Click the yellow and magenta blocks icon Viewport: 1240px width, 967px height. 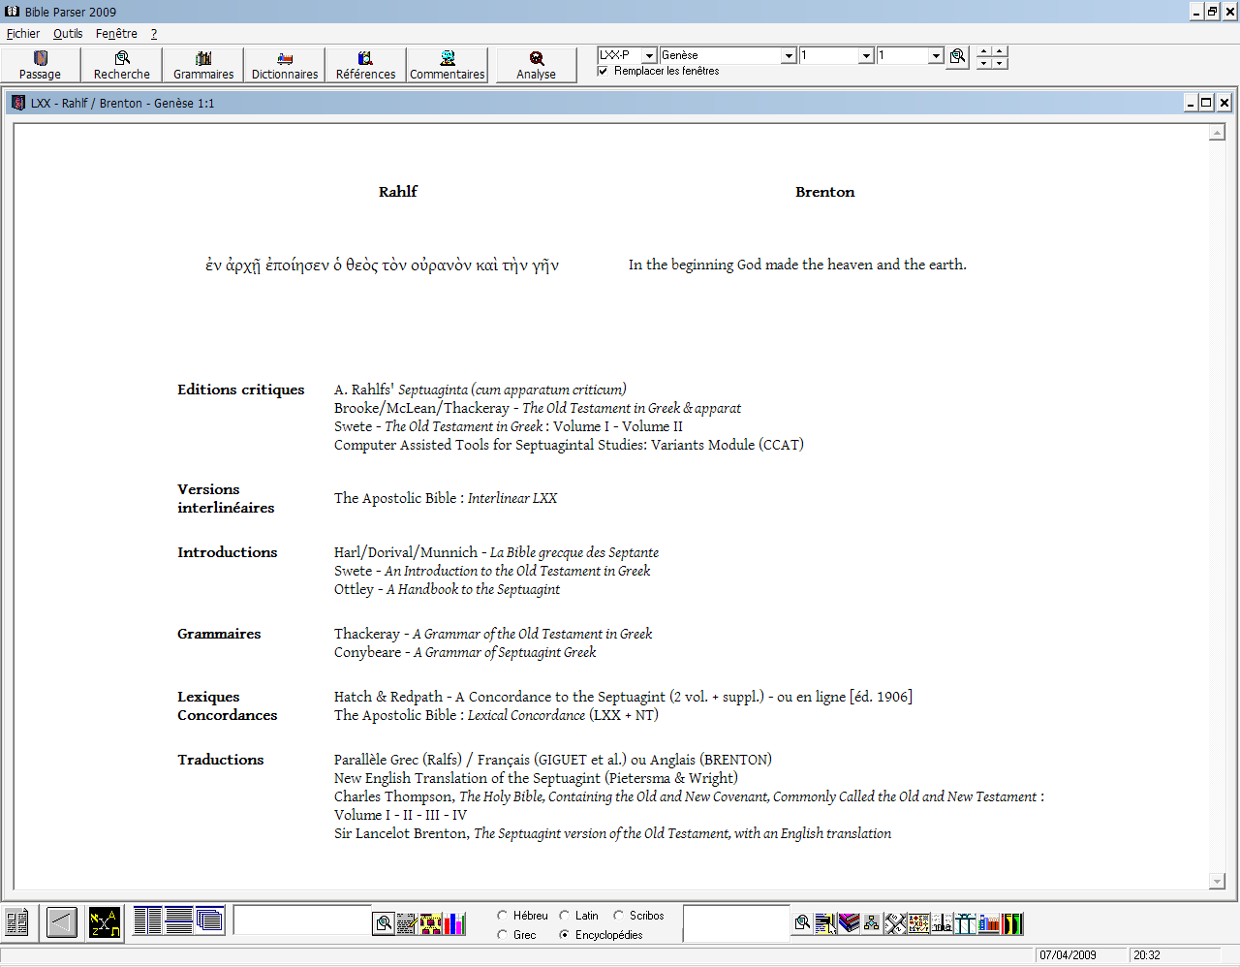coord(430,923)
